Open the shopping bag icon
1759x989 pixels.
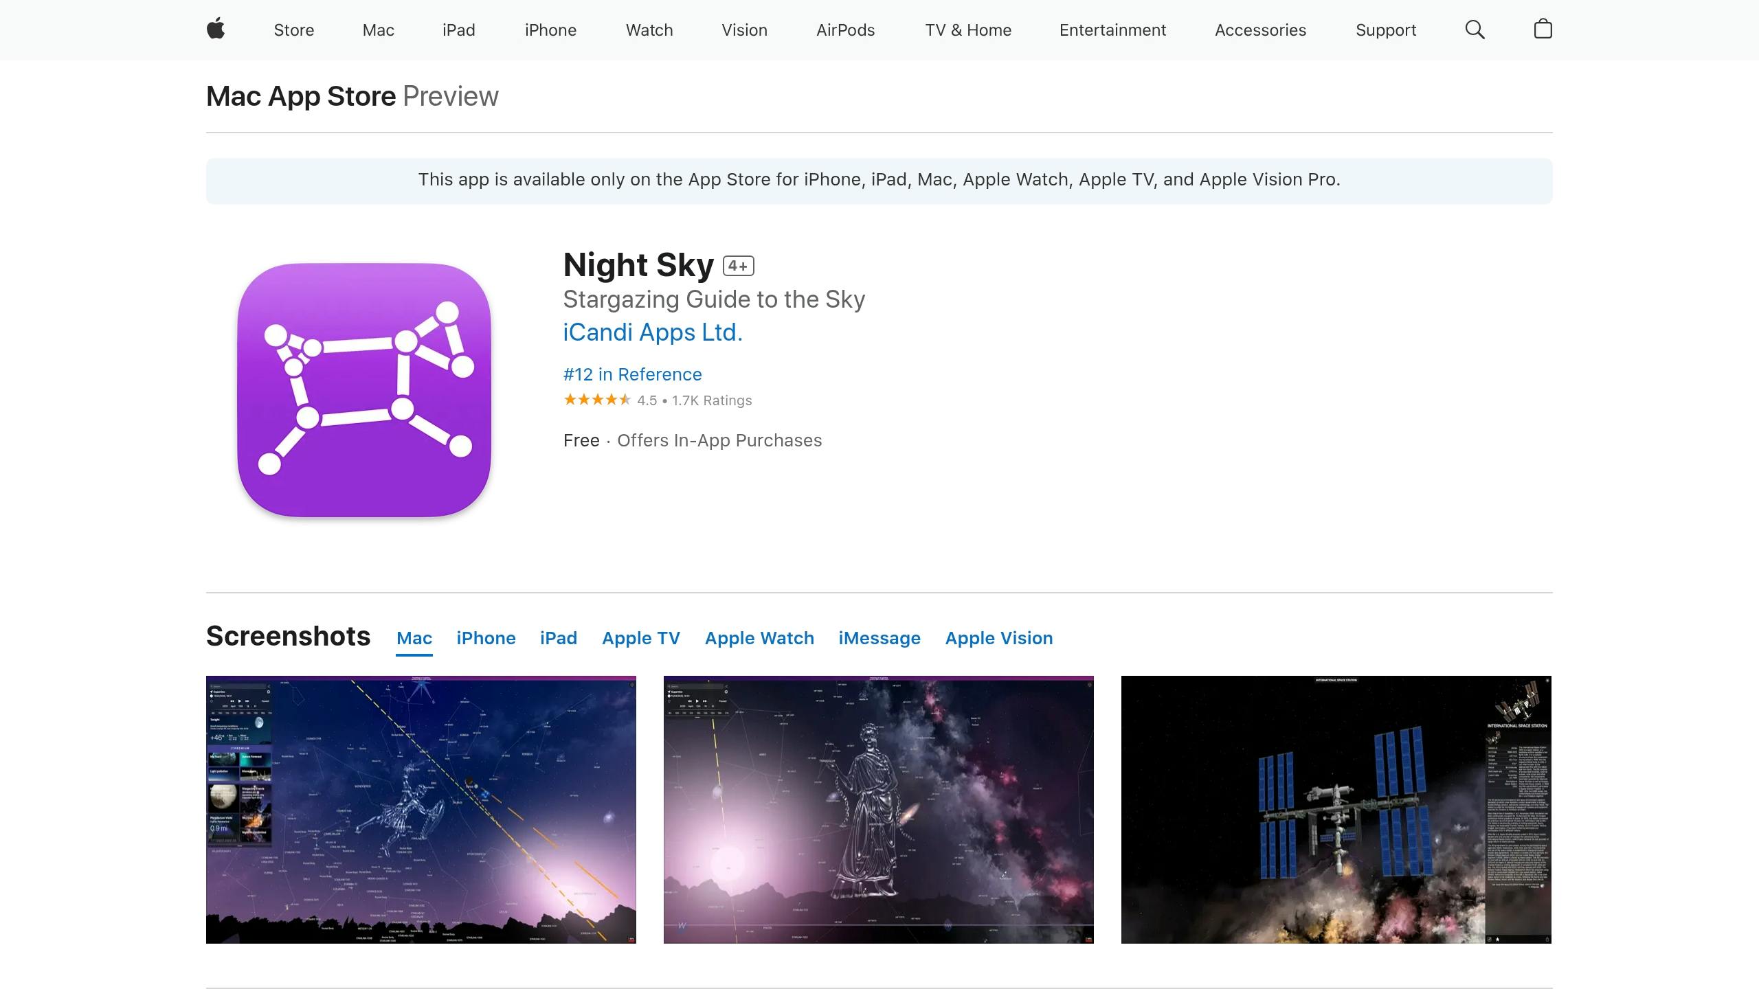[1543, 30]
